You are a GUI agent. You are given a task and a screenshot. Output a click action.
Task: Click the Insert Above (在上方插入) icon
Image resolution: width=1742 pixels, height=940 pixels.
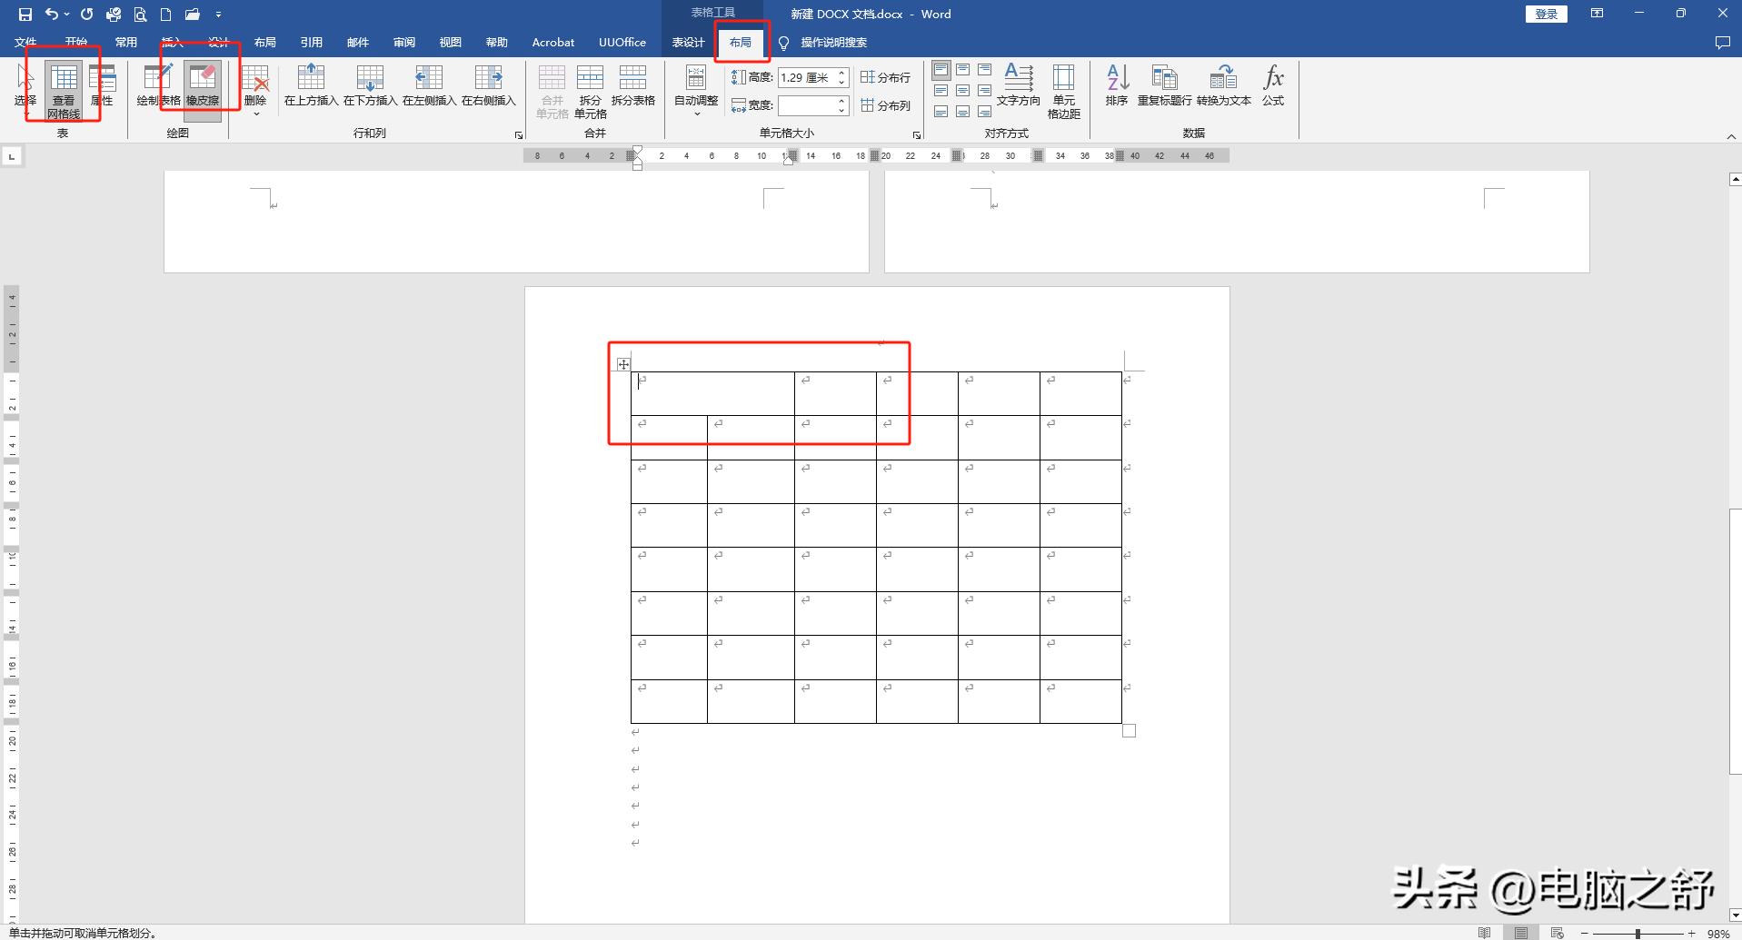point(311,84)
